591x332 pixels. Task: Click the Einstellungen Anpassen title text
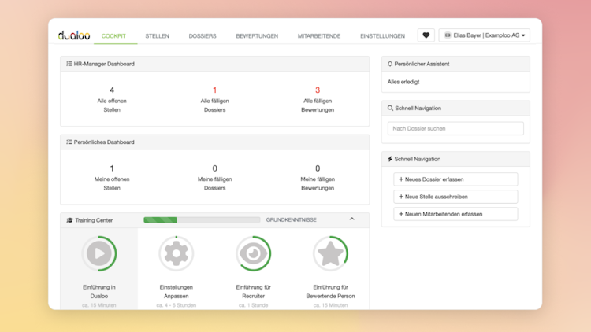pos(176,291)
